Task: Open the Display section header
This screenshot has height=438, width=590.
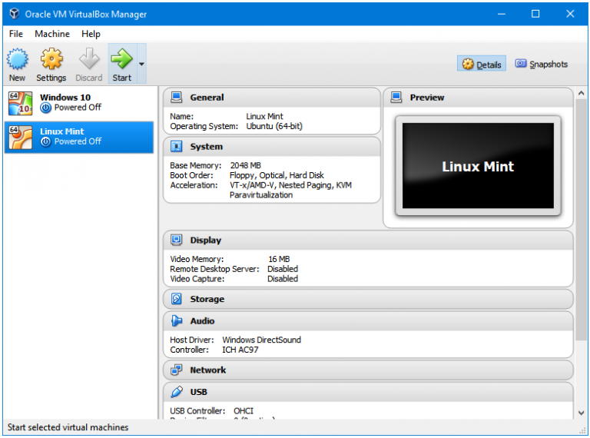Action: (368, 240)
